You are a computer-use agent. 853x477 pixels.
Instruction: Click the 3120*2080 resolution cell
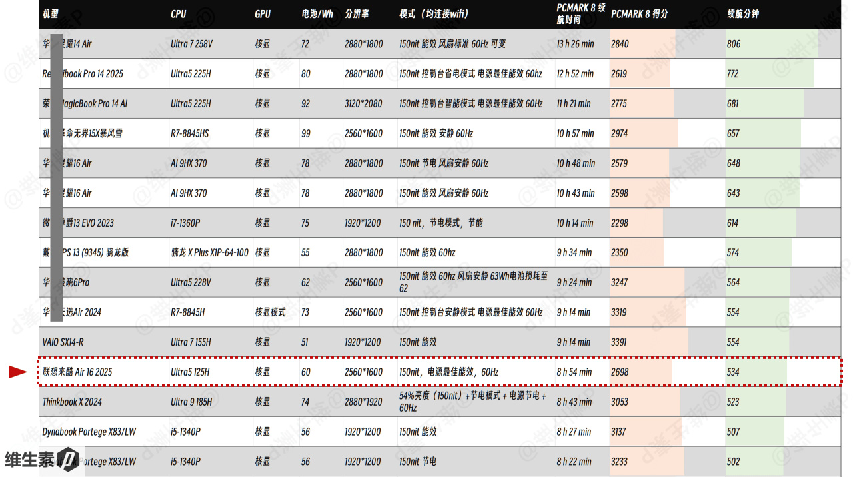[364, 103]
